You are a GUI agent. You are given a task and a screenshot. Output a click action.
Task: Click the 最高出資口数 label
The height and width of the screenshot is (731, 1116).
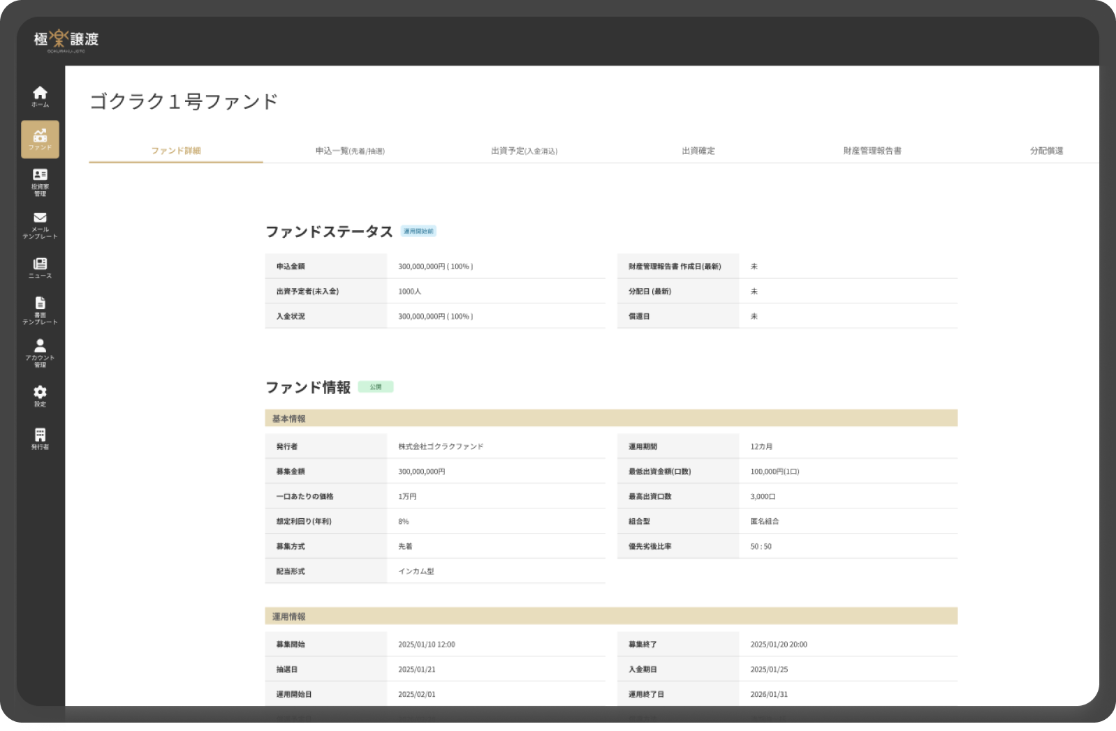[649, 497]
